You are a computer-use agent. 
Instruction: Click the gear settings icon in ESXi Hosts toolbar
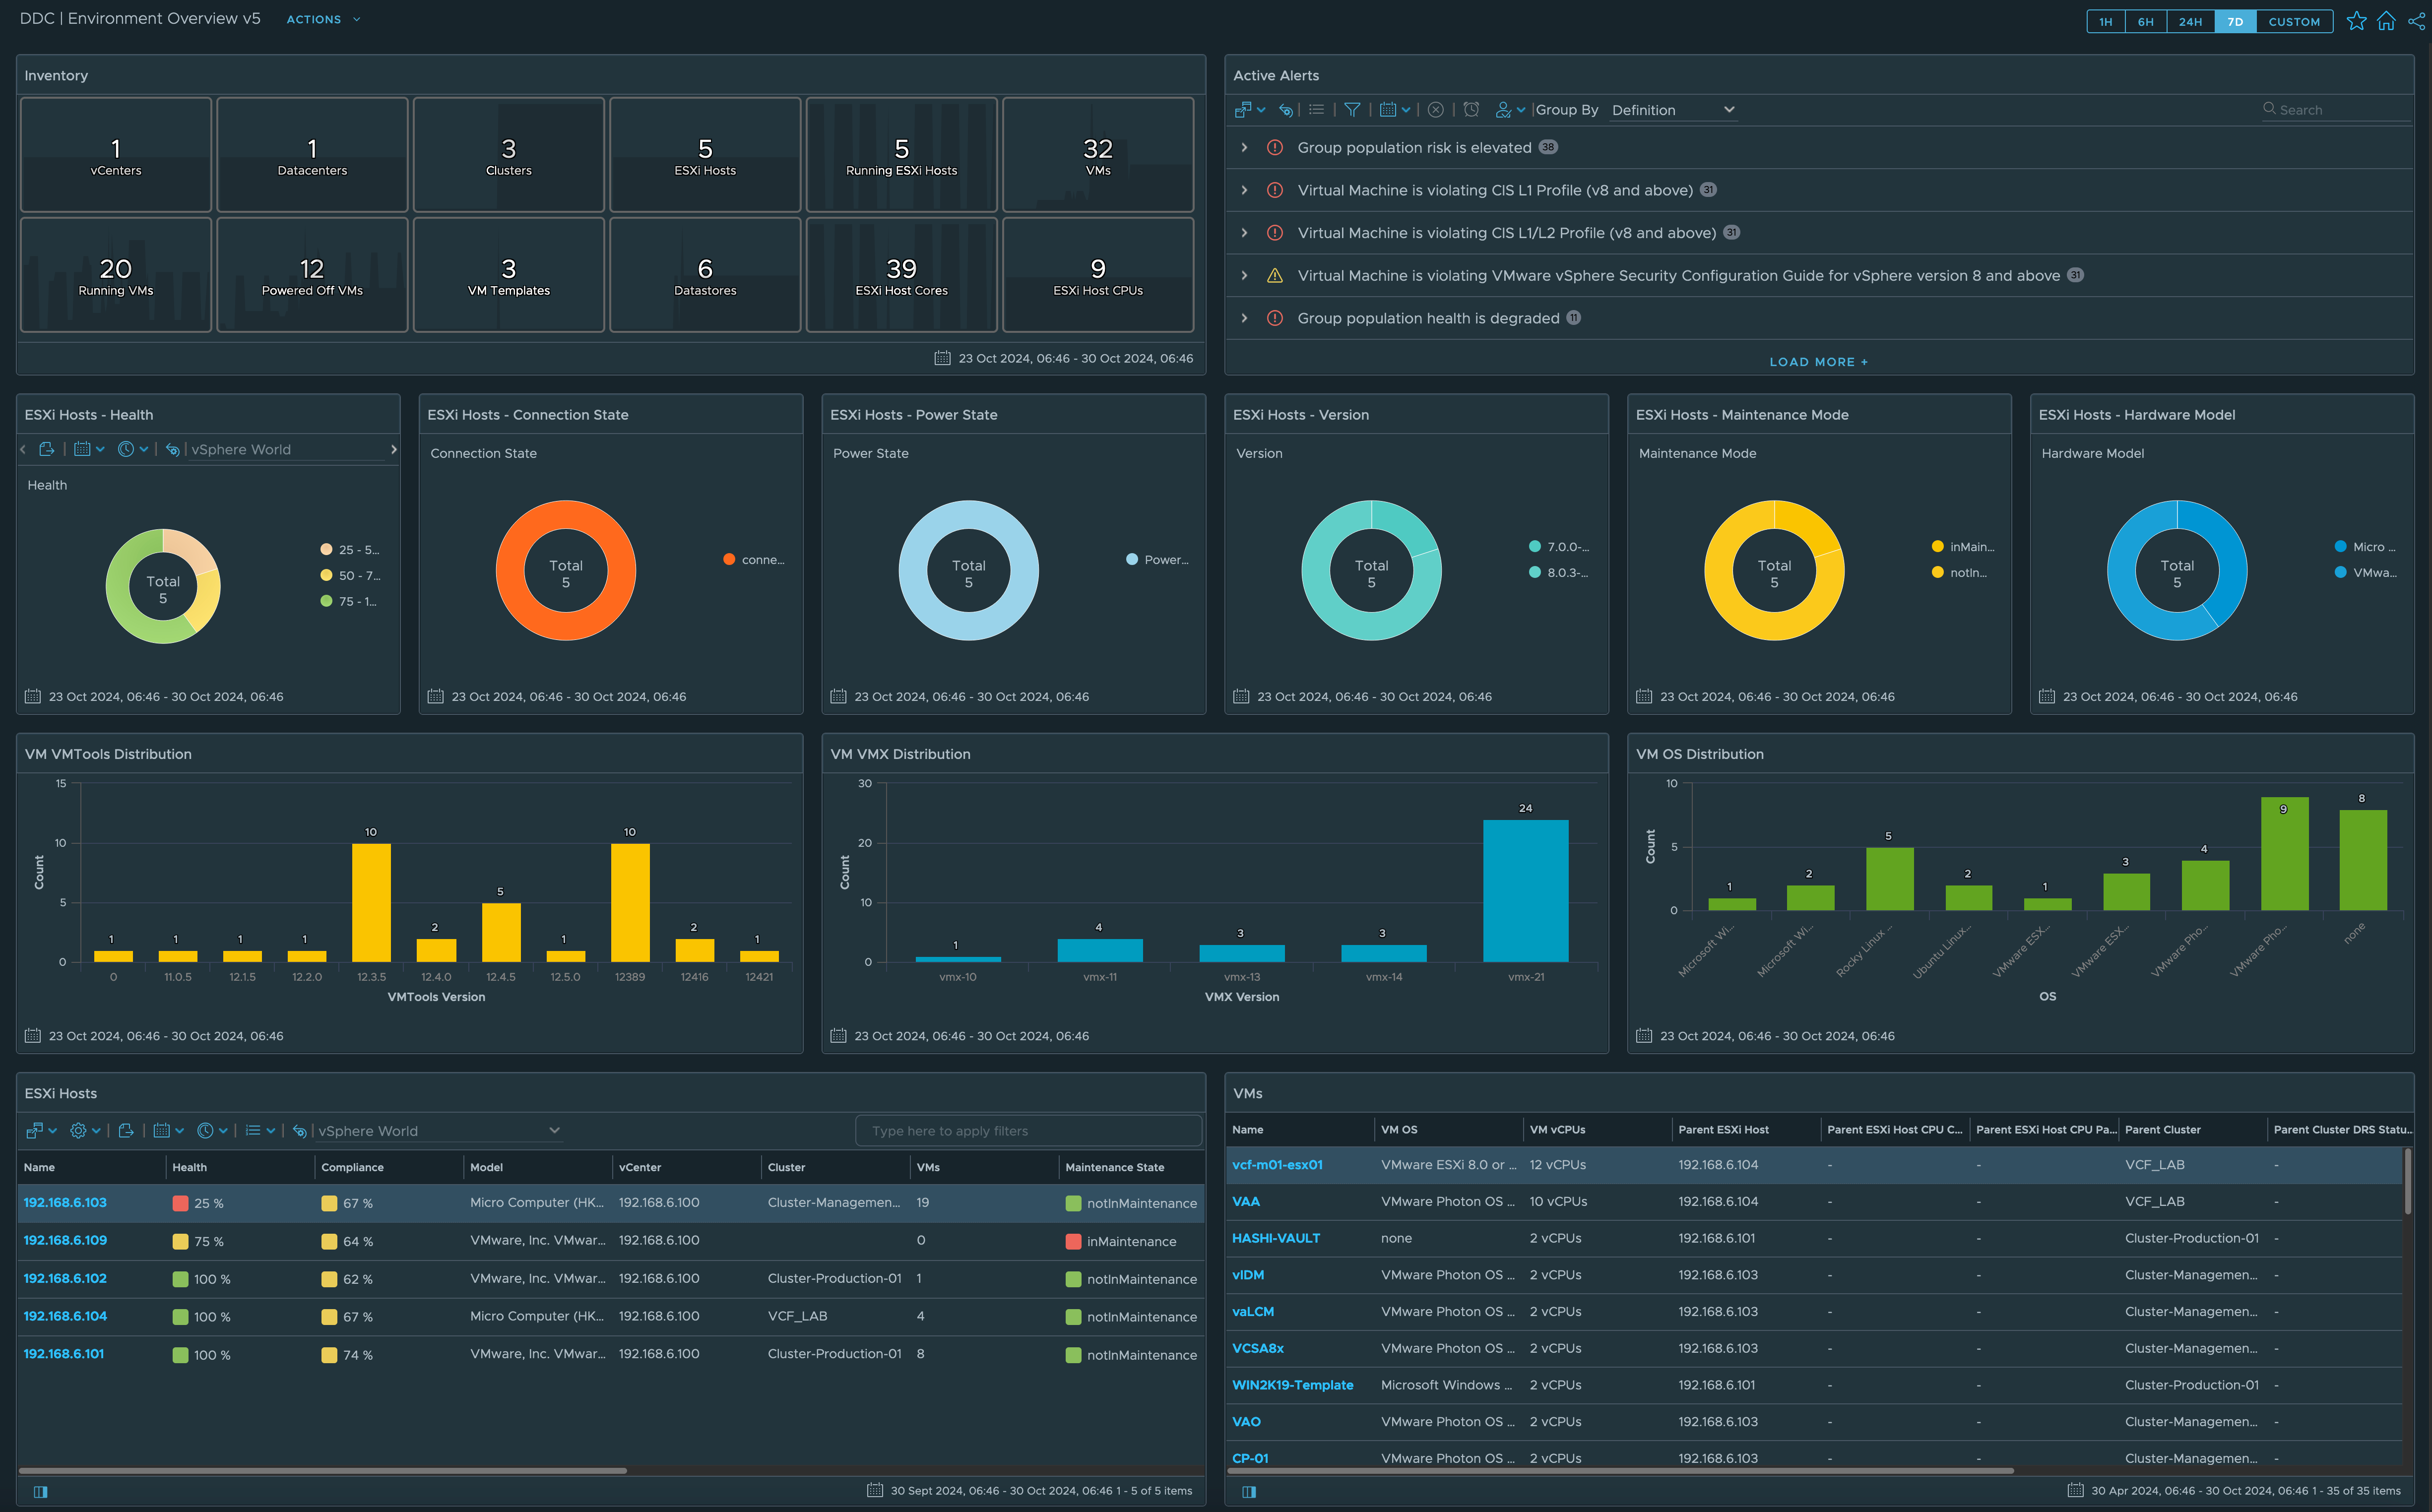79,1131
